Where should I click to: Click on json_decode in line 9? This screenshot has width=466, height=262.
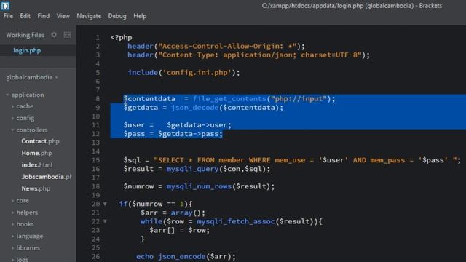click(x=195, y=108)
